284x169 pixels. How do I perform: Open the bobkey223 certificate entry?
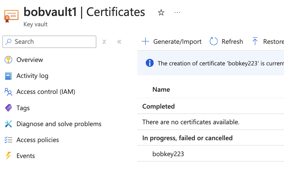tap(168, 154)
